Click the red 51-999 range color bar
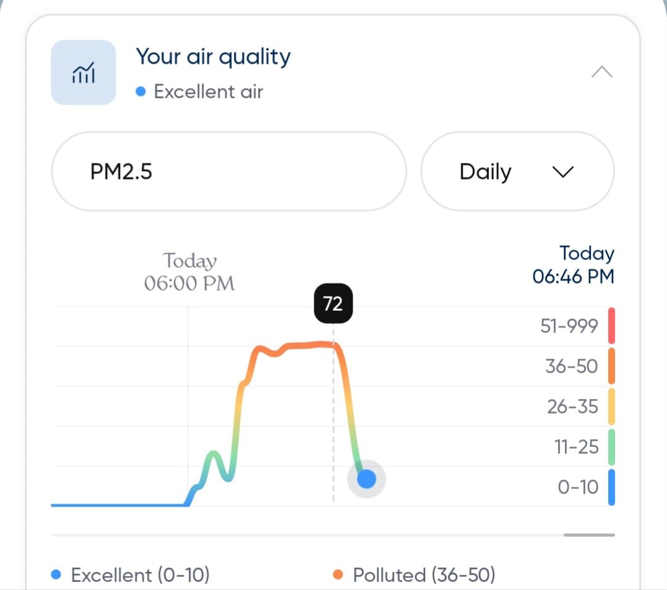Image resolution: width=667 pixels, height=590 pixels. [611, 324]
